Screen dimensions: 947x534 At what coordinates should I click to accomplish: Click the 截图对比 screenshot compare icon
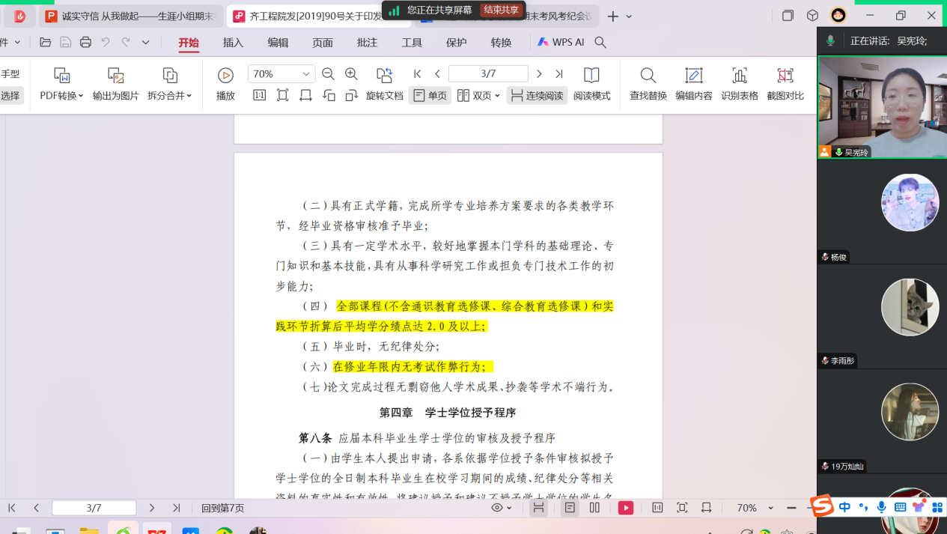(x=785, y=76)
